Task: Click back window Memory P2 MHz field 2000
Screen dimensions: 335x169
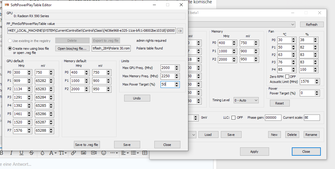Action: pos(225,59)
